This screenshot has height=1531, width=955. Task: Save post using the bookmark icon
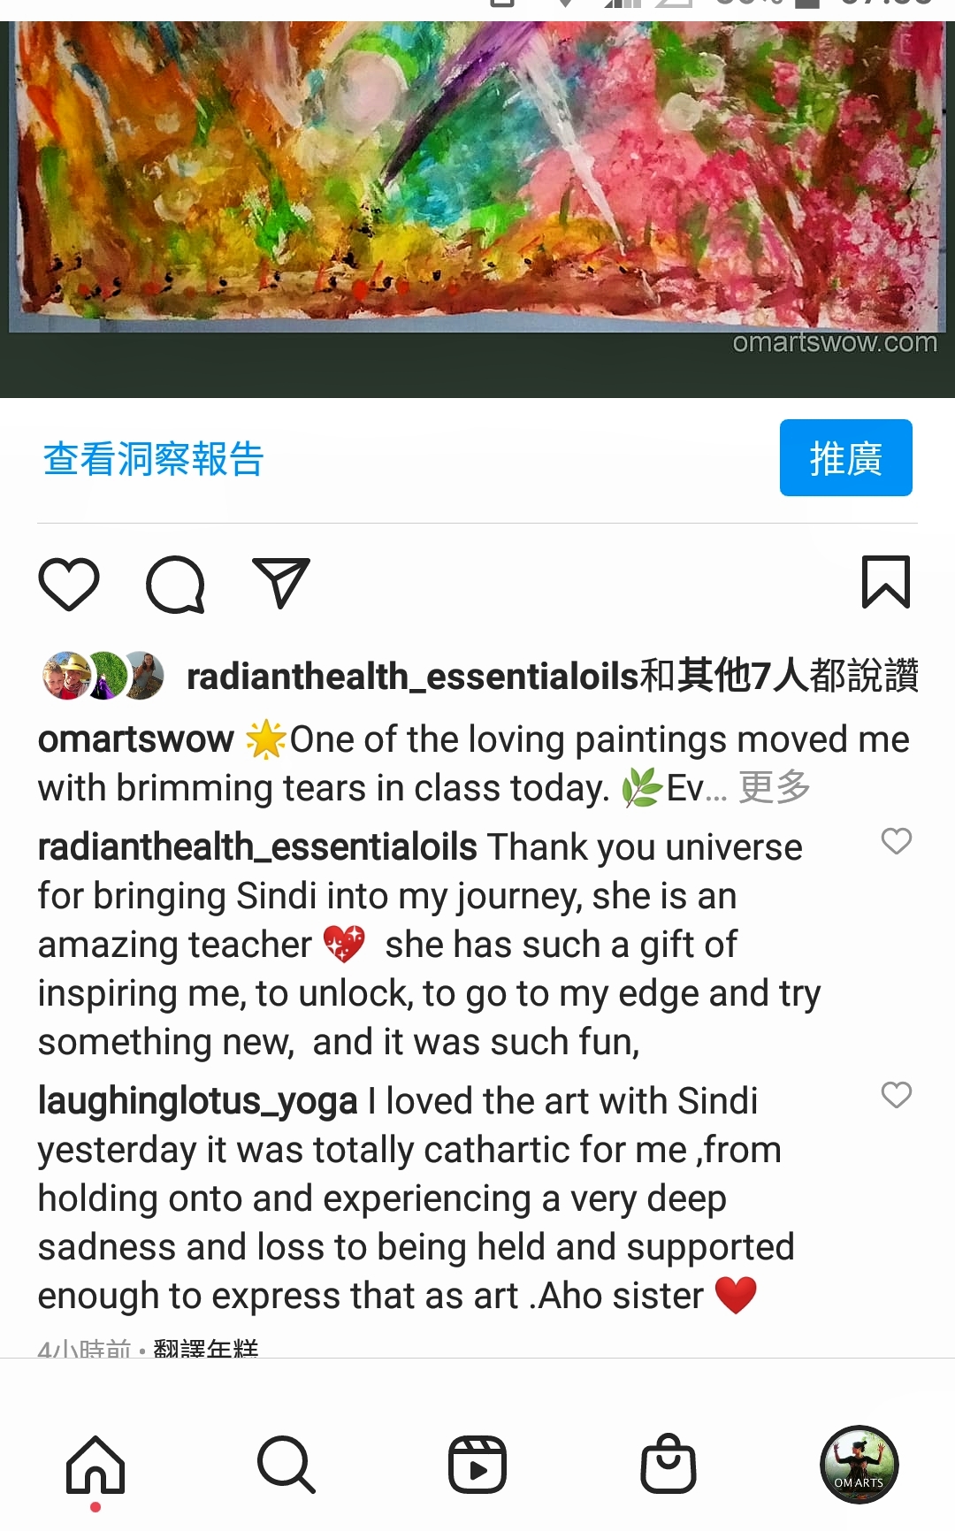pyautogui.click(x=886, y=582)
